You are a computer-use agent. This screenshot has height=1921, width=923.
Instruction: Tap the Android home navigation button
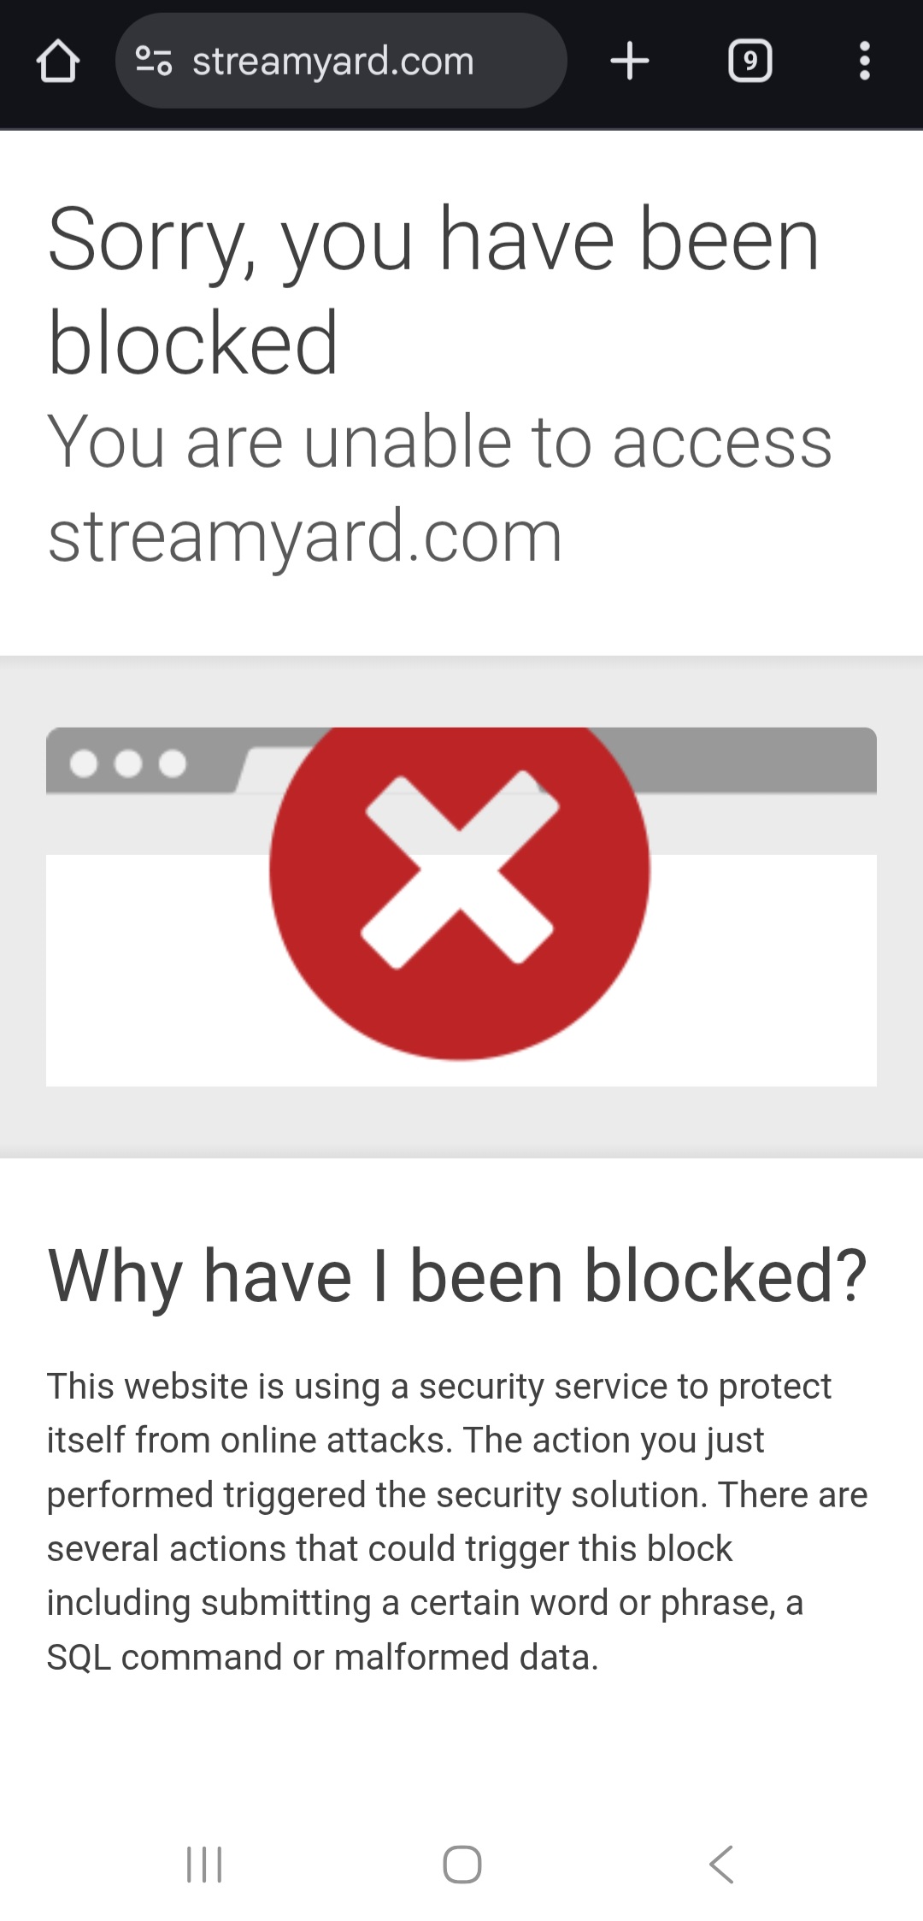point(461,1864)
